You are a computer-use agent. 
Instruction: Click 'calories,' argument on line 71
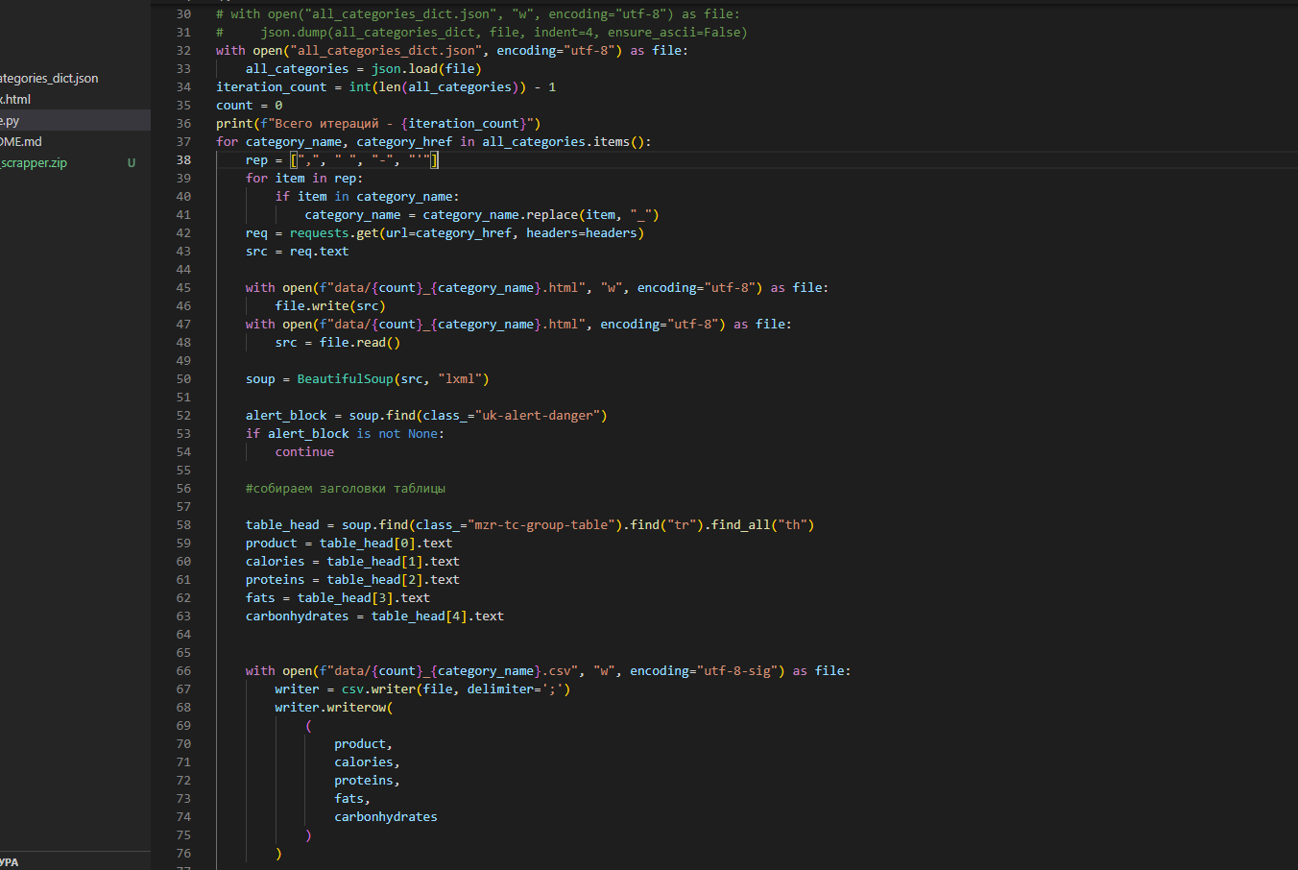click(368, 761)
